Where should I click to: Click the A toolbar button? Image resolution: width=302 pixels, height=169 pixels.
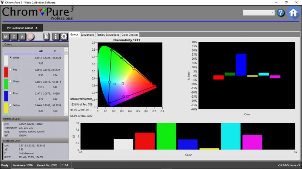pos(22,36)
